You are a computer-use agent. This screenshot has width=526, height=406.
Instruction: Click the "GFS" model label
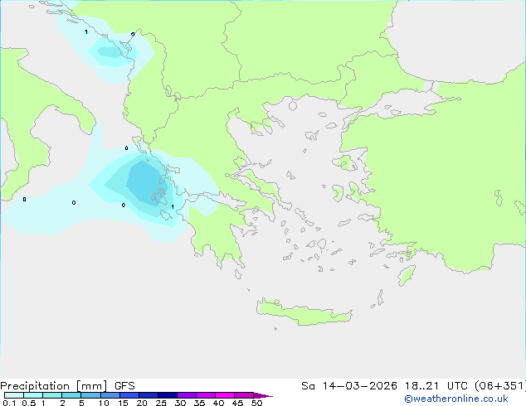(x=124, y=386)
